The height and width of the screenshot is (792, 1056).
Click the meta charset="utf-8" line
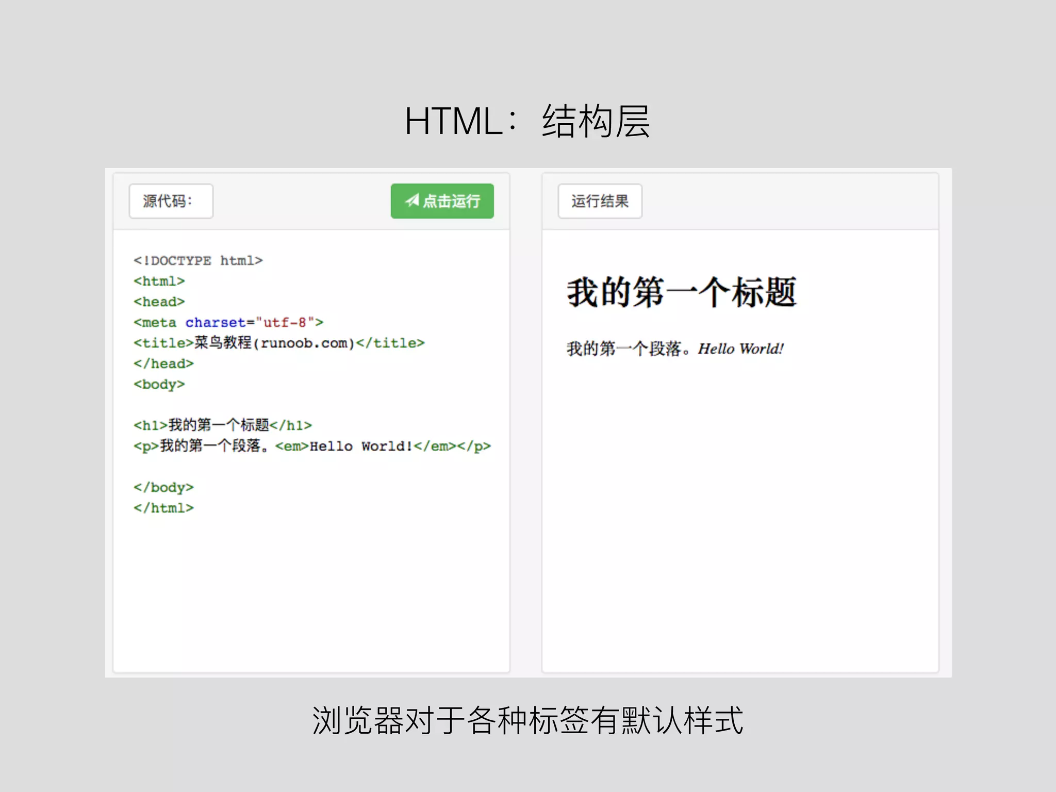click(x=228, y=322)
